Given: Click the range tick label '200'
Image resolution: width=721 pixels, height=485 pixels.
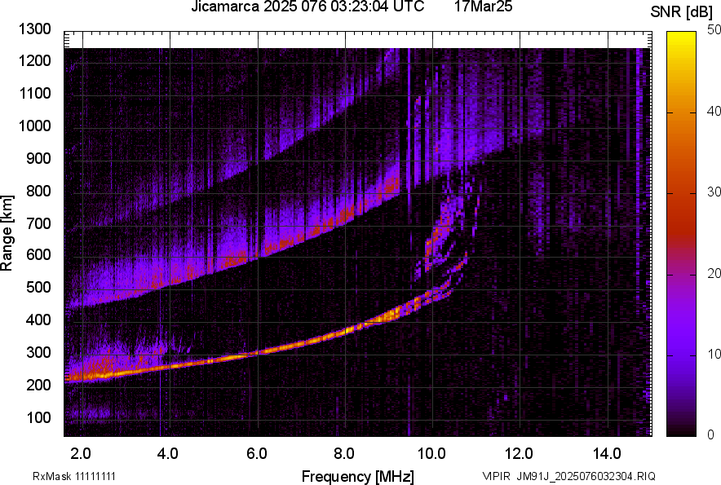Looking at the screenshot, I should [38, 384].
